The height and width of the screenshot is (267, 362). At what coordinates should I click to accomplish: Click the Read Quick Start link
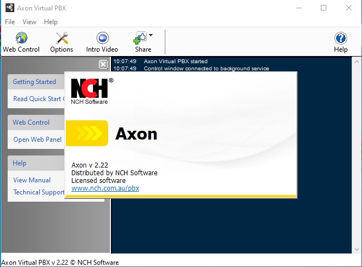39,99
